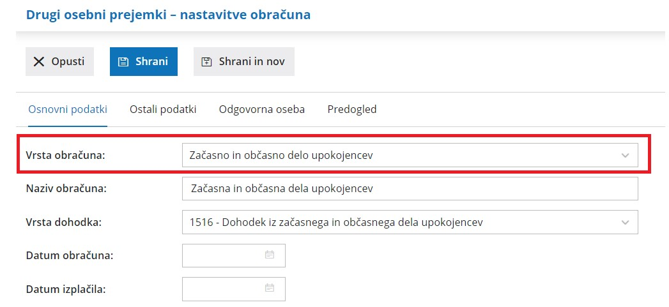Click the chevron arrow of Vrsta dohodka
Image resolution: width=669 pixels, height=307 pixels.
[625, 222]
